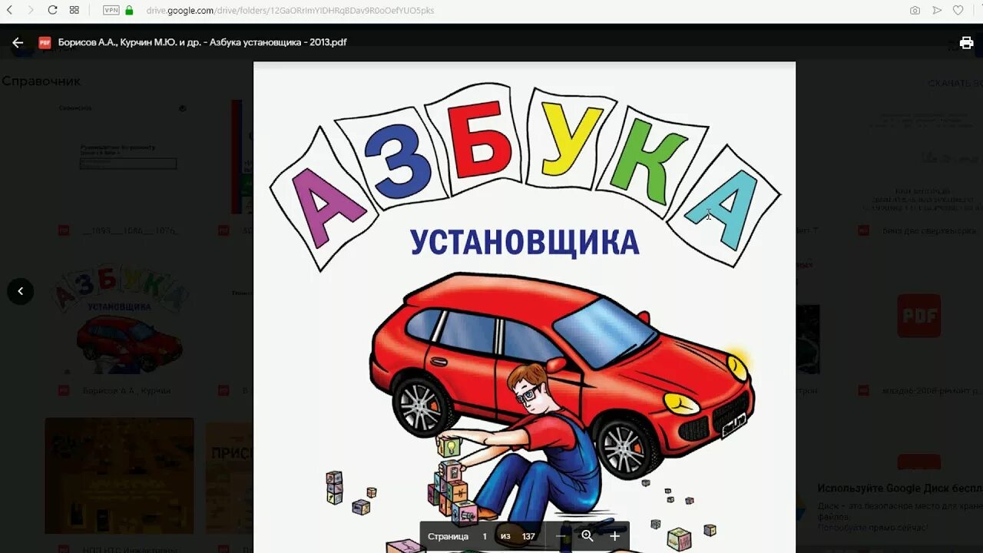The height and width of the screenshot is (553, 983).
Task: Click the Борисов А.А. document title
Action: (202, 42)
